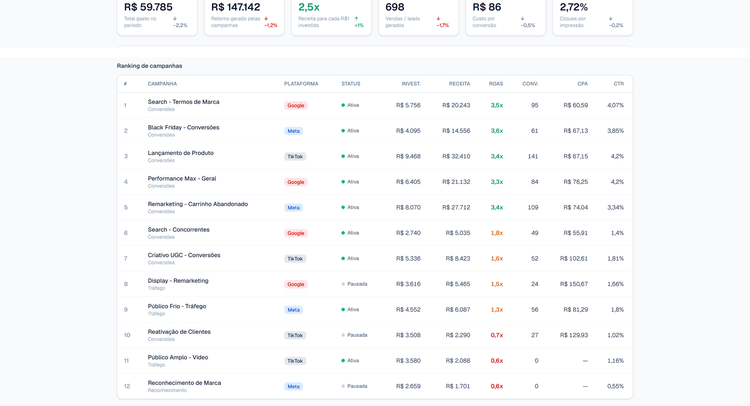Open the Público Amplo - Vídeo campaign
Image resolution: width=750 pixels, height=406 pixels.
178,357
